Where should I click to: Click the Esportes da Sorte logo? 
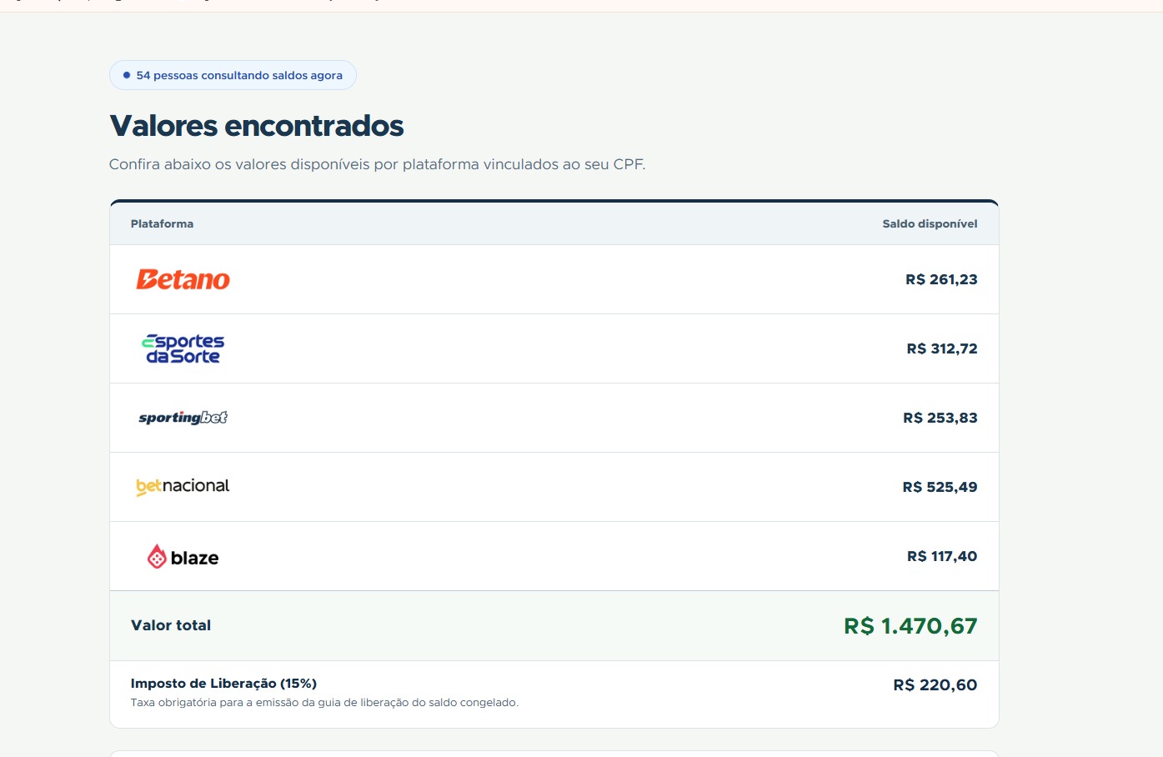183,348
